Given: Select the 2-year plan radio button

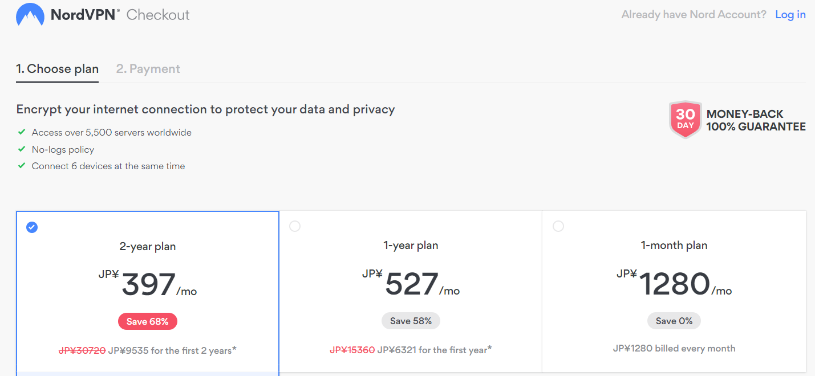Looking at the screenshot, I should coord(32,227).
